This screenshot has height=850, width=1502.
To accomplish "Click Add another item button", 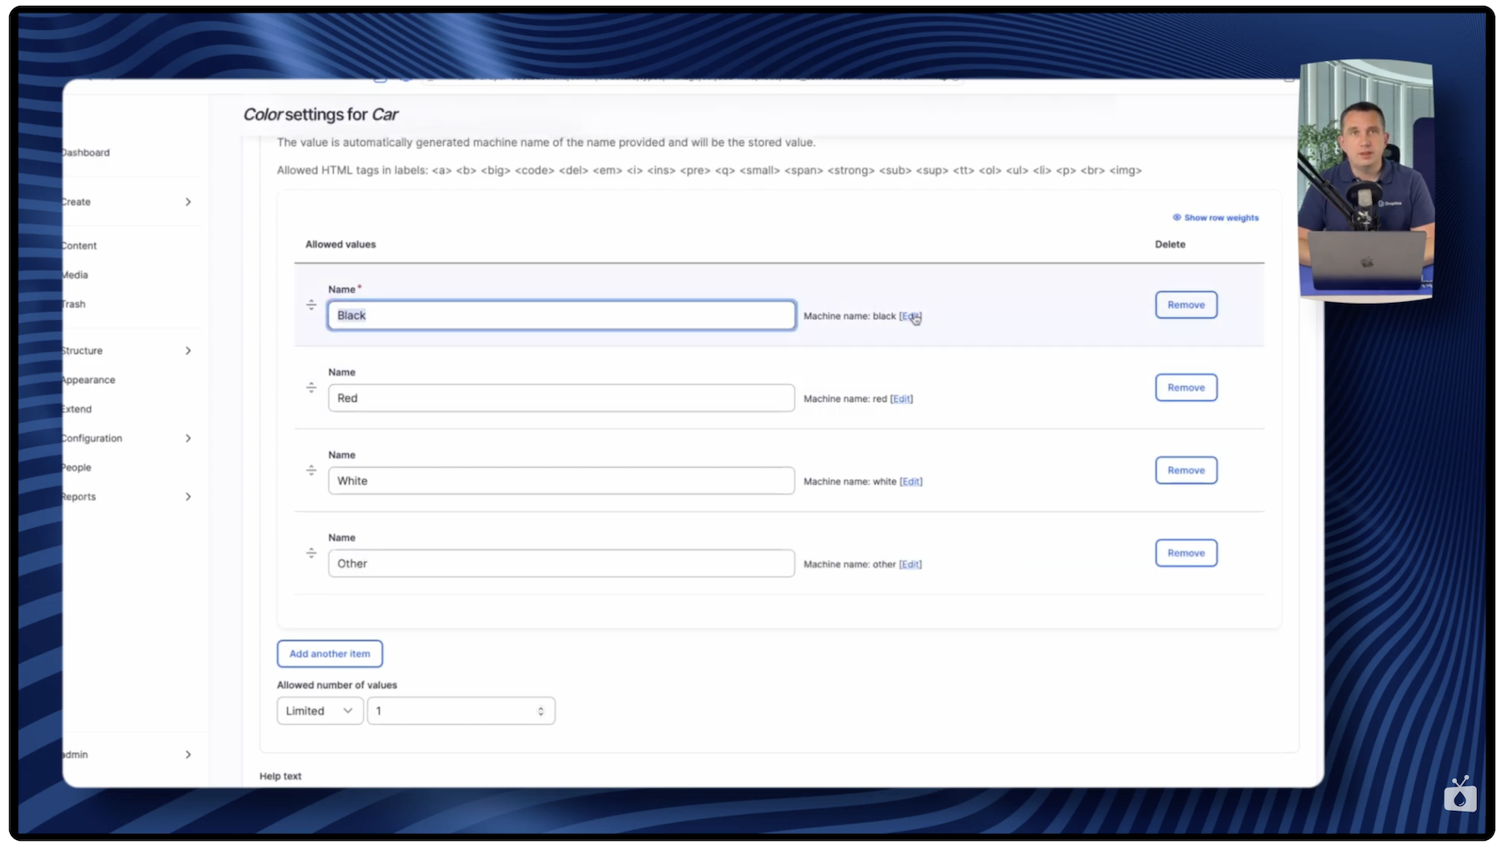I will [x=330, y=654].
